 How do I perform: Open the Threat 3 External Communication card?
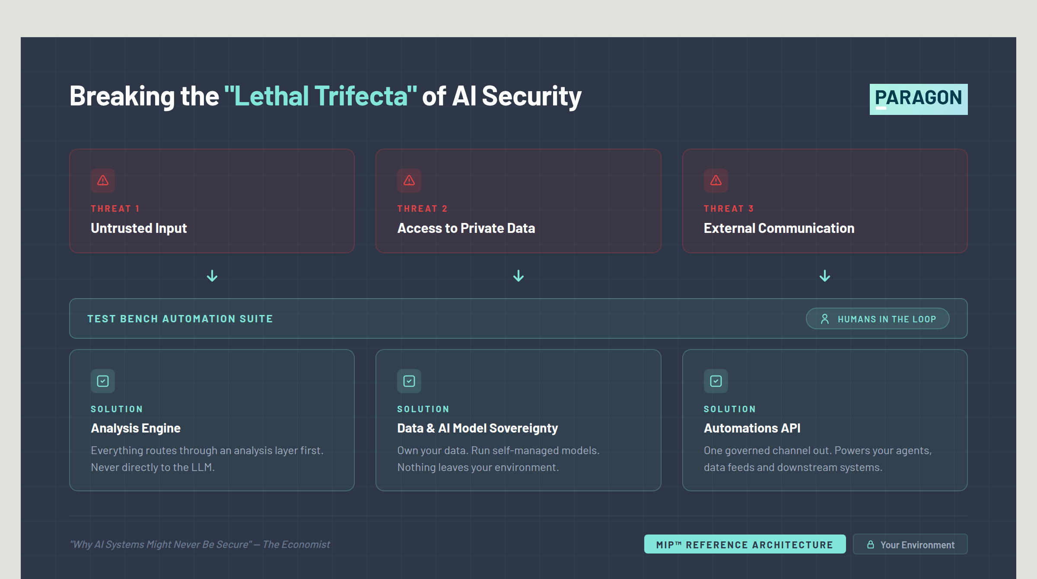tap(824, 201)
